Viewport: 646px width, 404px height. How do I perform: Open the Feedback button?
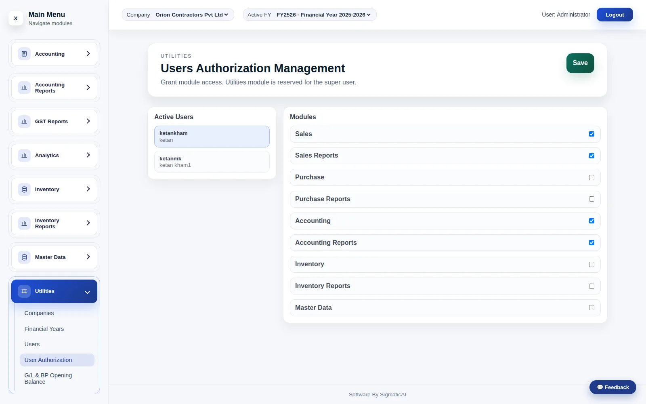tap(612, 387)
